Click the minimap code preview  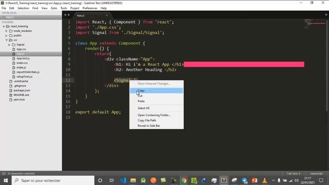[314, 24]
